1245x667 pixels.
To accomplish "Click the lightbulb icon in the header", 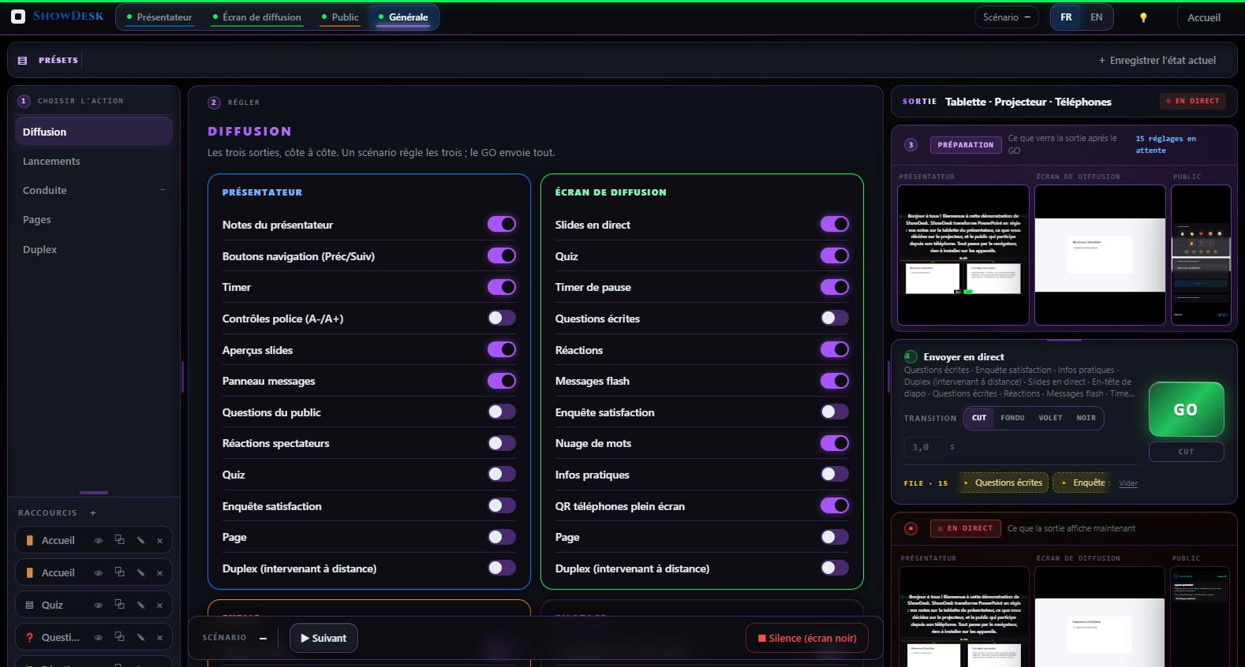I will pyautogui.click(x=1143, y=17).
